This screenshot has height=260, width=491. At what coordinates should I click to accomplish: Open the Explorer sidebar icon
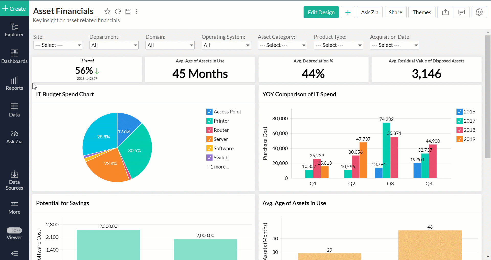pyautogui.click(x=14, y=30)
